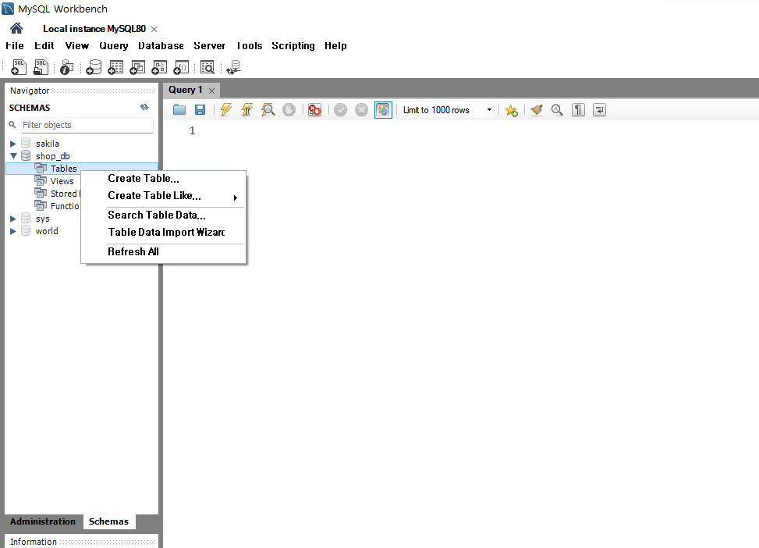Expand the sys schema
Screen dimensions: 759x548
point(13,219)
